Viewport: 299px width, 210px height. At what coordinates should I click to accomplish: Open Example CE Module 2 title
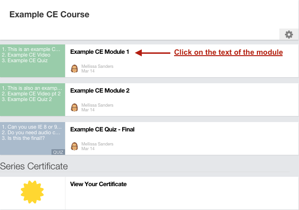pyautogui.click(x=100, y=91)
